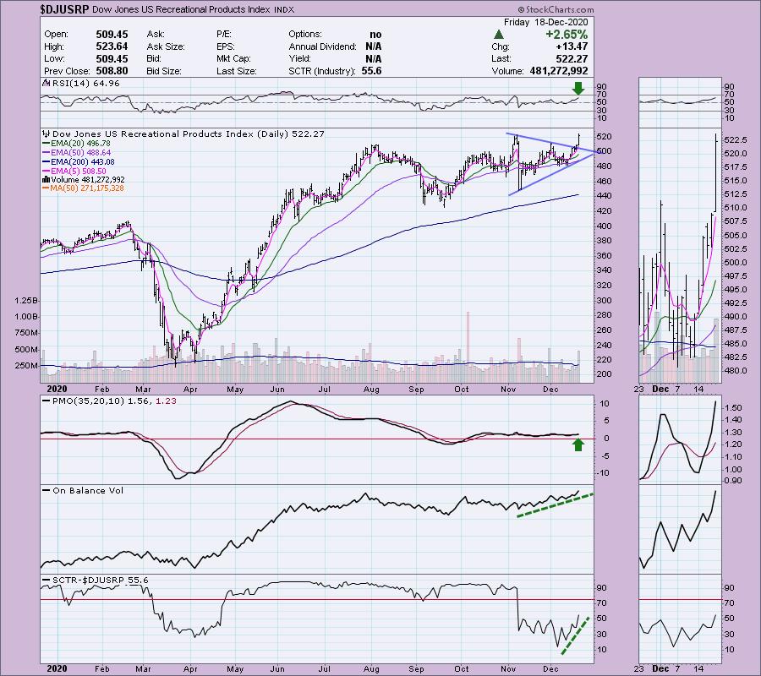Select the May label under the SCTR panel
This screenshot has width=761, height=676.
(x=235, y=668)
